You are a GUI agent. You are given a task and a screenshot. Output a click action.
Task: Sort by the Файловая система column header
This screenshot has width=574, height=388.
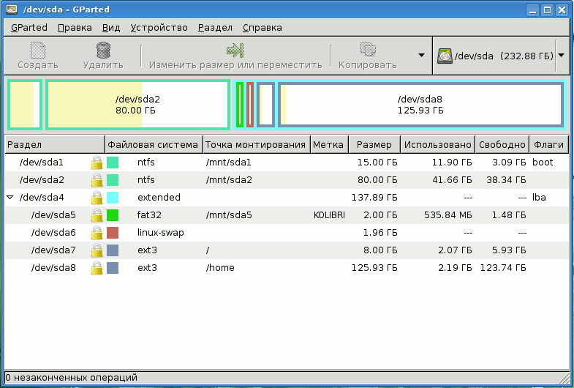pos(153,145)
